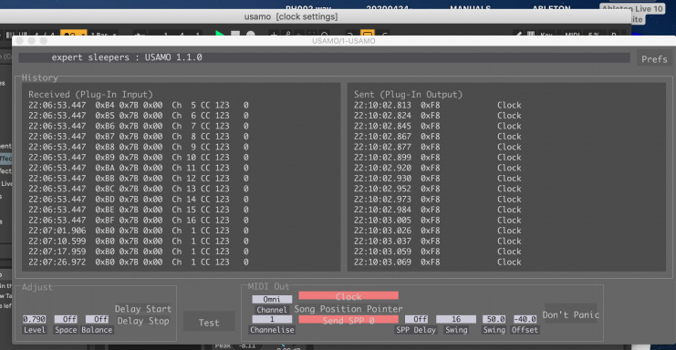Click the Don't Panic button
Screen dimensions: 676x350
(x=571, y=314)
